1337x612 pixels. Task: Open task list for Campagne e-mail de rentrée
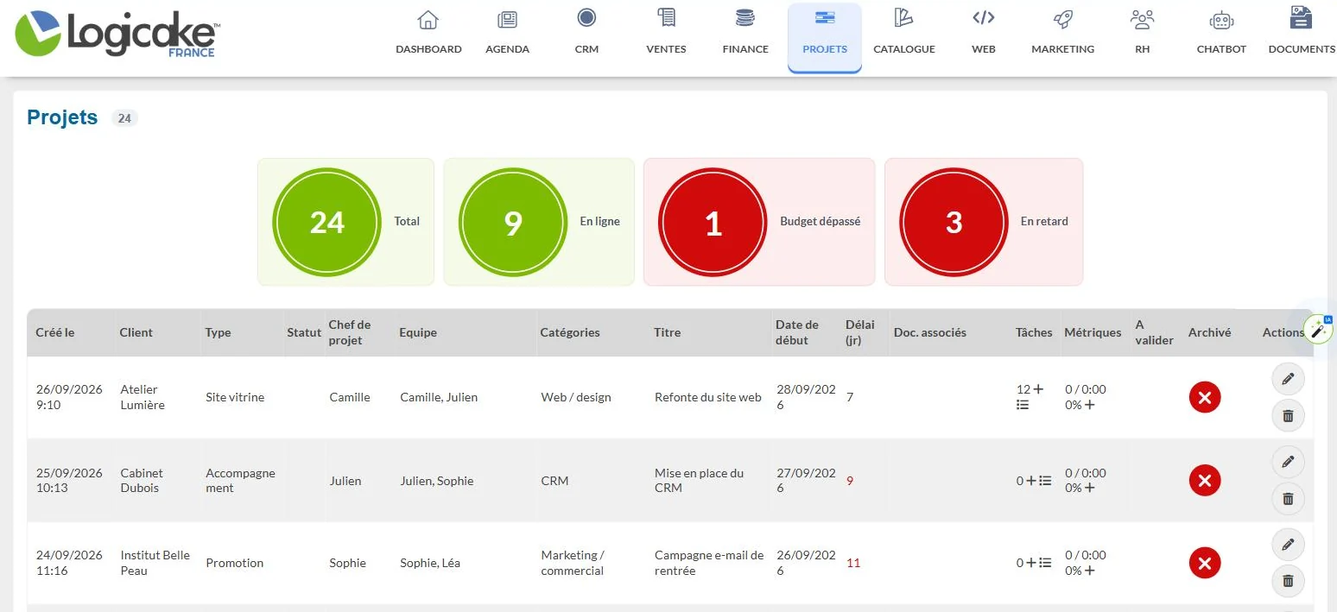pos(1045,563)
